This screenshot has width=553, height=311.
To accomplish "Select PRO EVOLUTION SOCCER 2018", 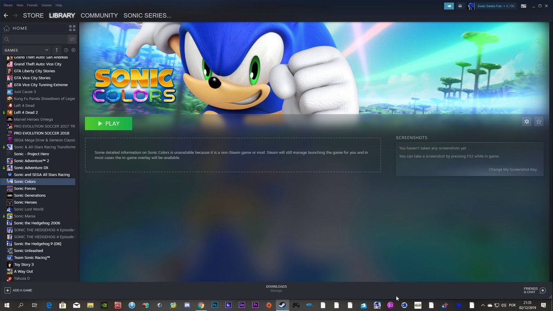I will (41, 133).
